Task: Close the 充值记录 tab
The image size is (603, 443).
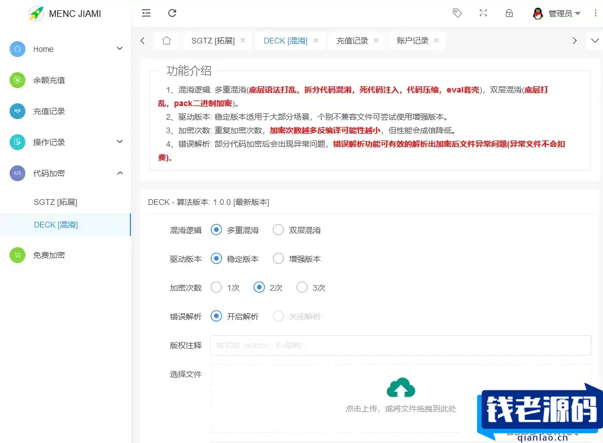Action: 375,40
